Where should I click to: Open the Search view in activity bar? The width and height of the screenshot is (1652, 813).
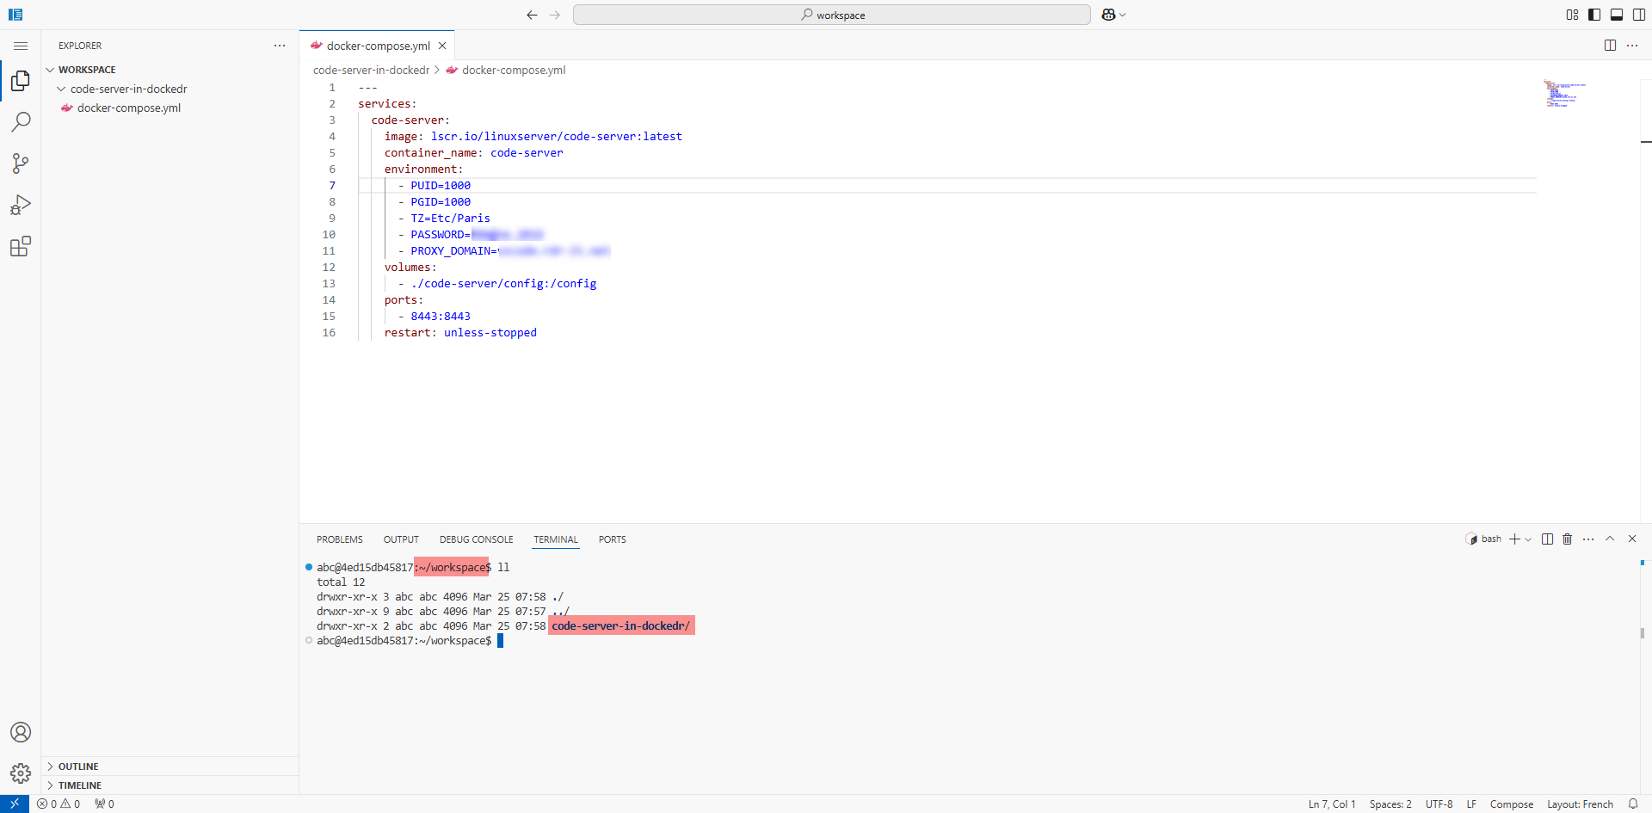coord(21,122)
